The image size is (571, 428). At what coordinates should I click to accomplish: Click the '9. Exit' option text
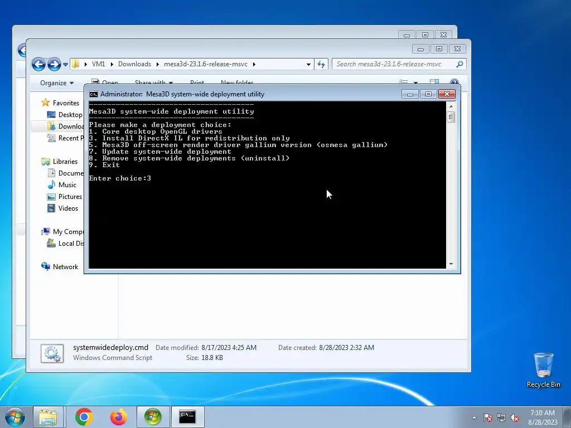(x=104, y=165)
